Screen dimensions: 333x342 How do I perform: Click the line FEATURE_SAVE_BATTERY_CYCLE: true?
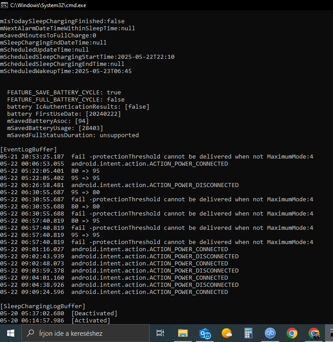[64, 93]
